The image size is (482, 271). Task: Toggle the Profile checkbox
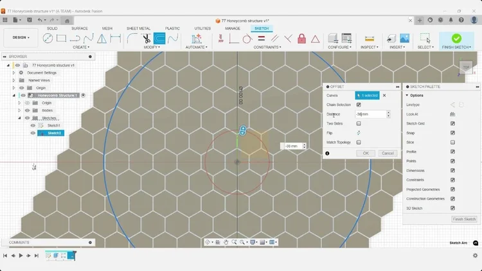point(452,152)
